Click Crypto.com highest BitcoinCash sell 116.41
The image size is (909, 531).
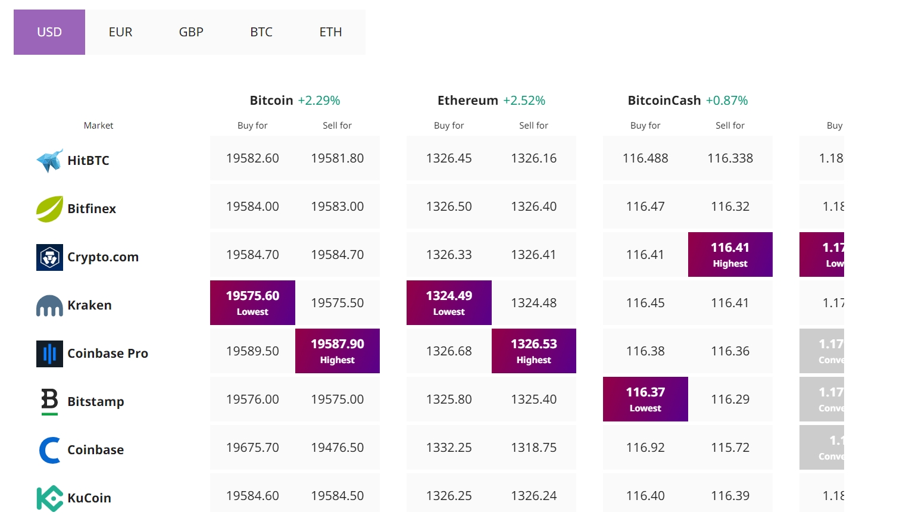[x=730, y=254]
